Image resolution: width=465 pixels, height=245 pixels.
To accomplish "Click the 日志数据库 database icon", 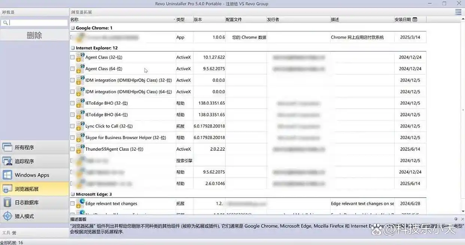I will point(7,202).
